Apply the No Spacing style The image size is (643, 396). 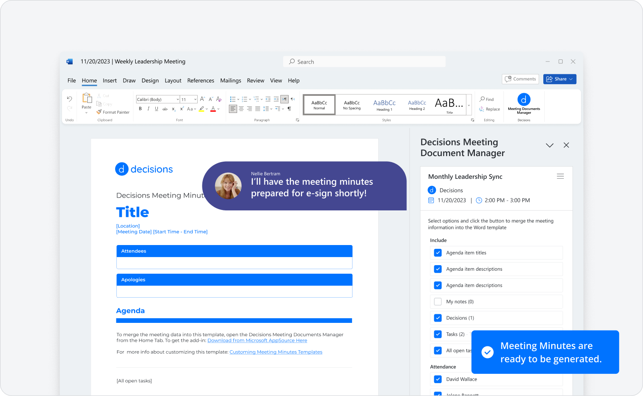pyautogui.click(x=352, y=105)
